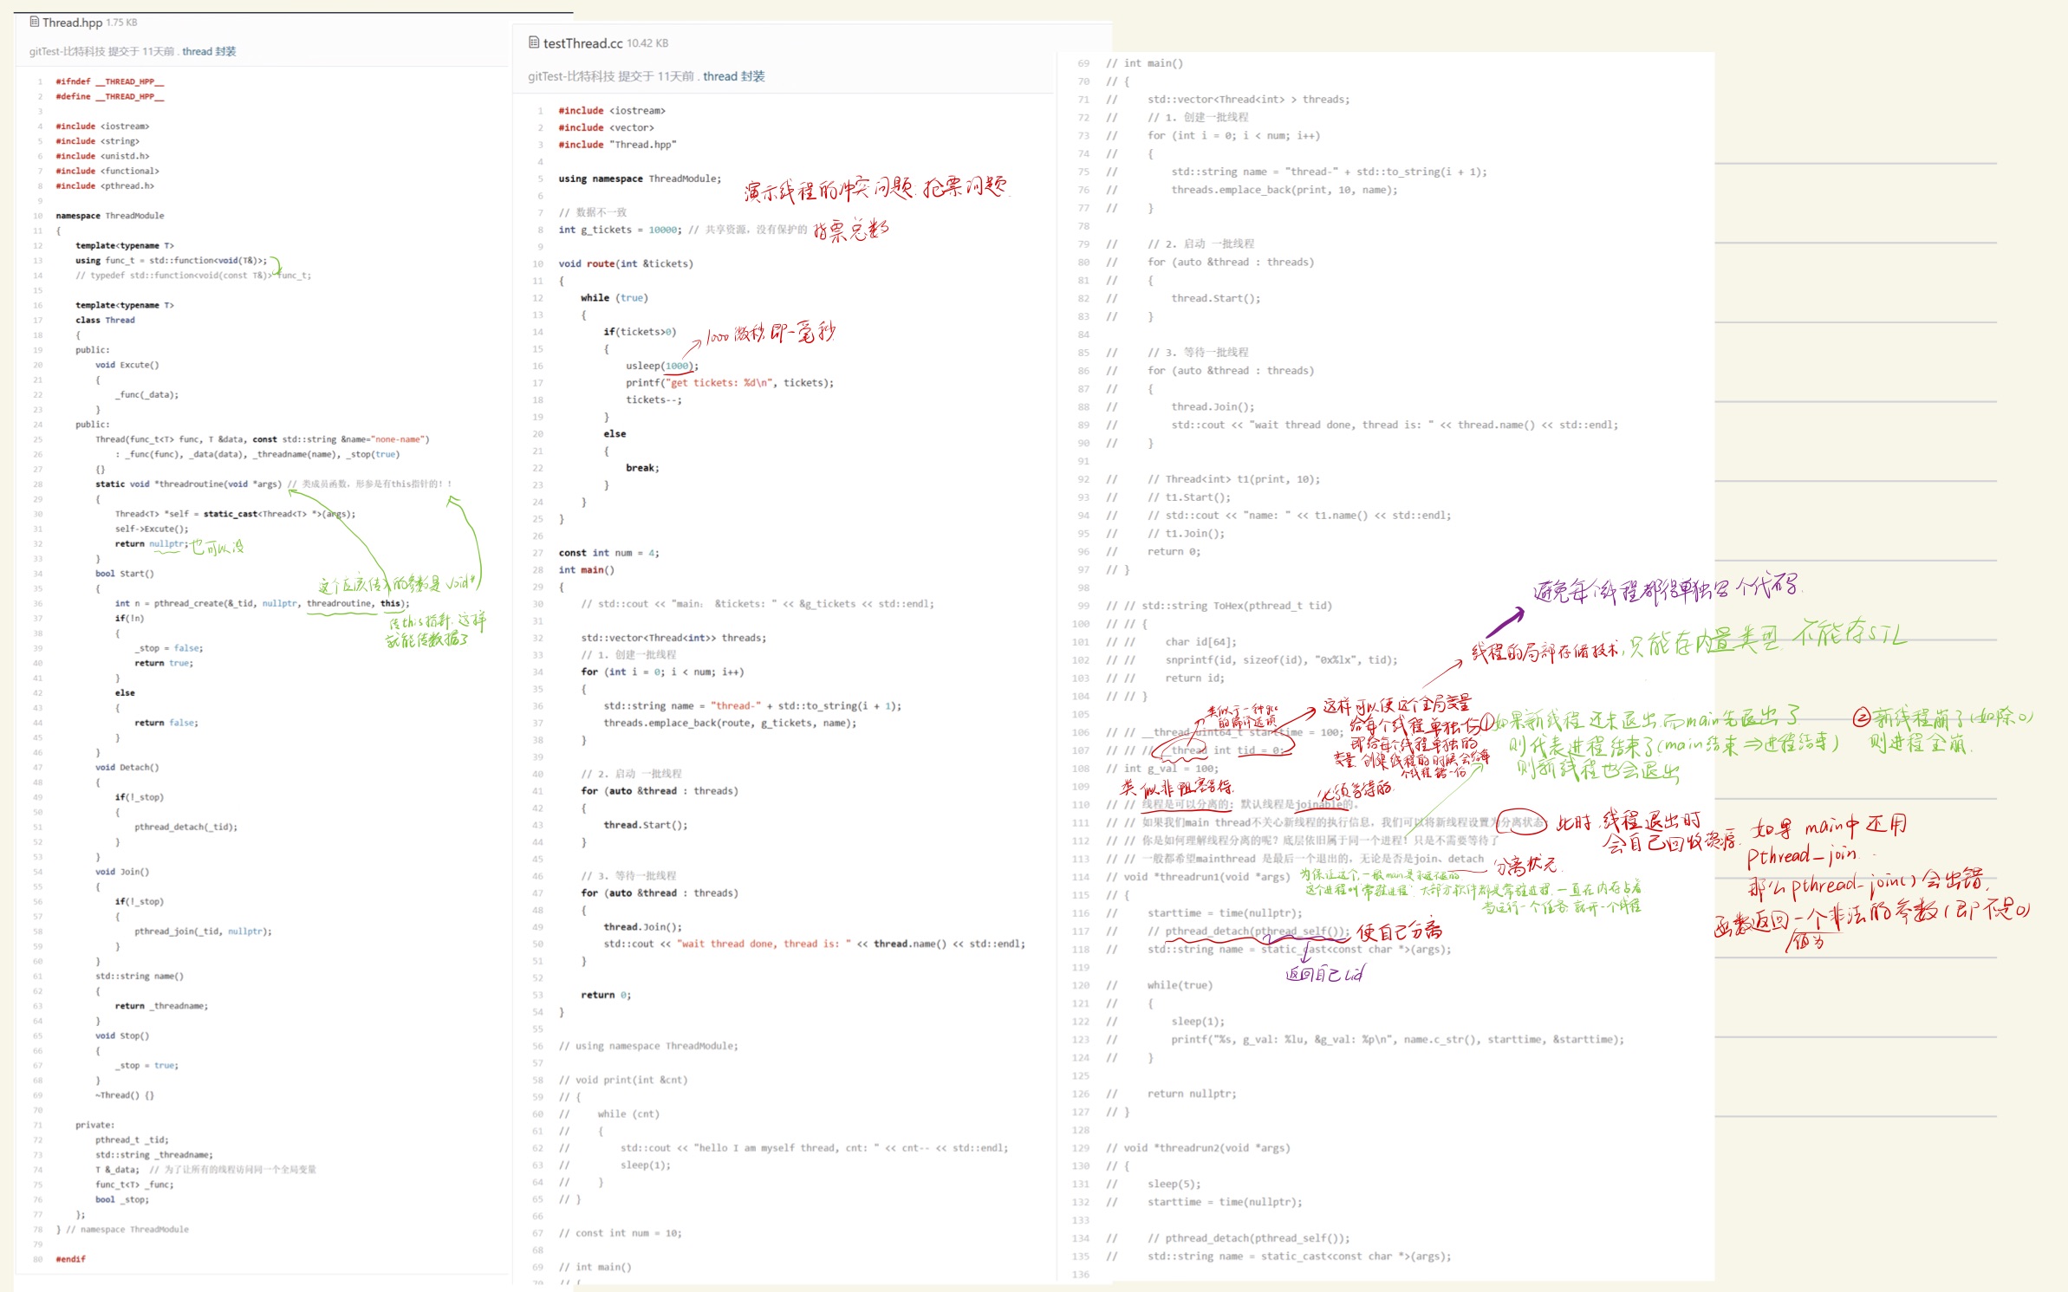
Task: Click the '#endif' line at the bottom of Thread.hpp
Action: click(70, 1258)
